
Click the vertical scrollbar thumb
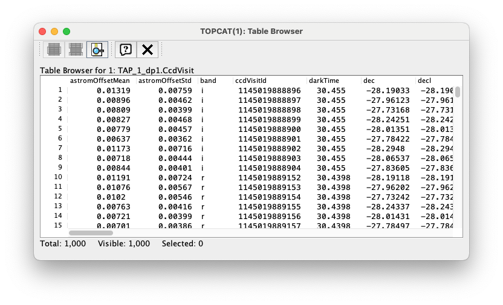click(458, 92)
